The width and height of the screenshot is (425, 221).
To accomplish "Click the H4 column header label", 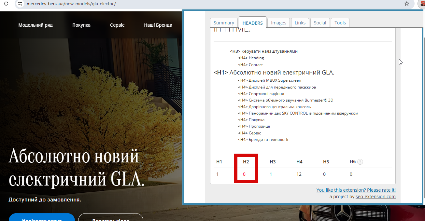I will (299, 162).
